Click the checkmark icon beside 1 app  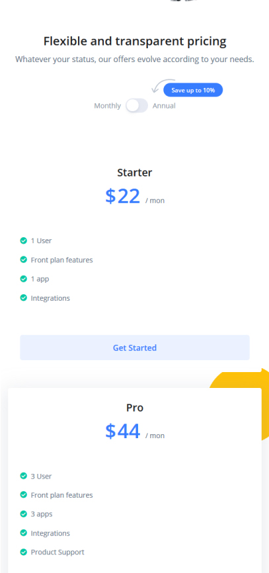(23, 278)
